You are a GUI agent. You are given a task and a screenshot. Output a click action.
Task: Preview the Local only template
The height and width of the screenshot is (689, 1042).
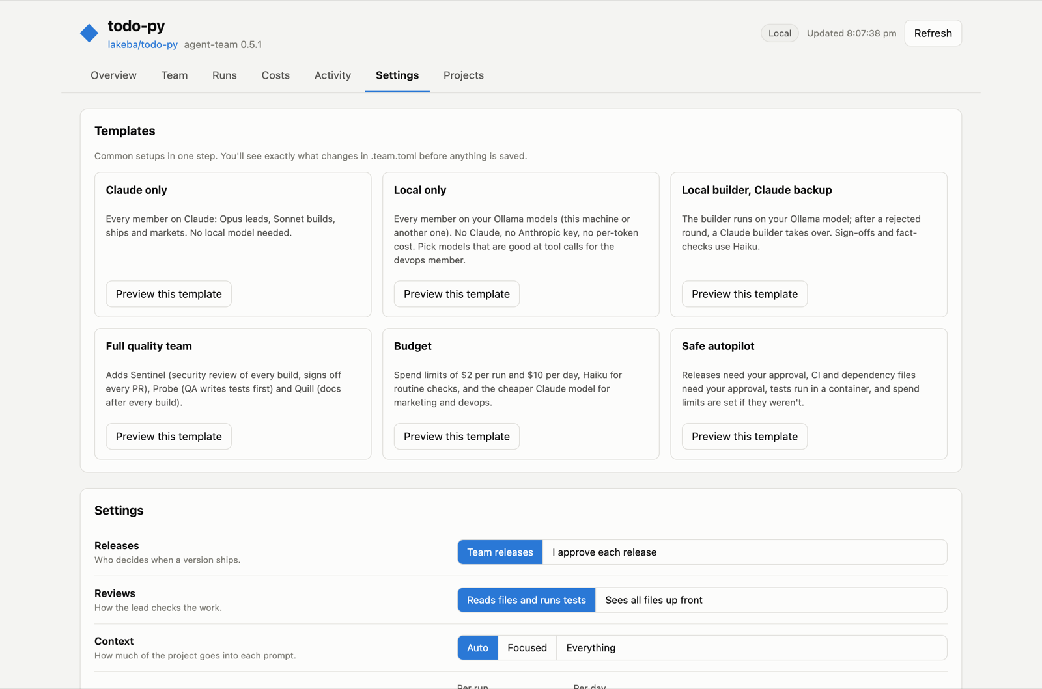coord(457,294)
